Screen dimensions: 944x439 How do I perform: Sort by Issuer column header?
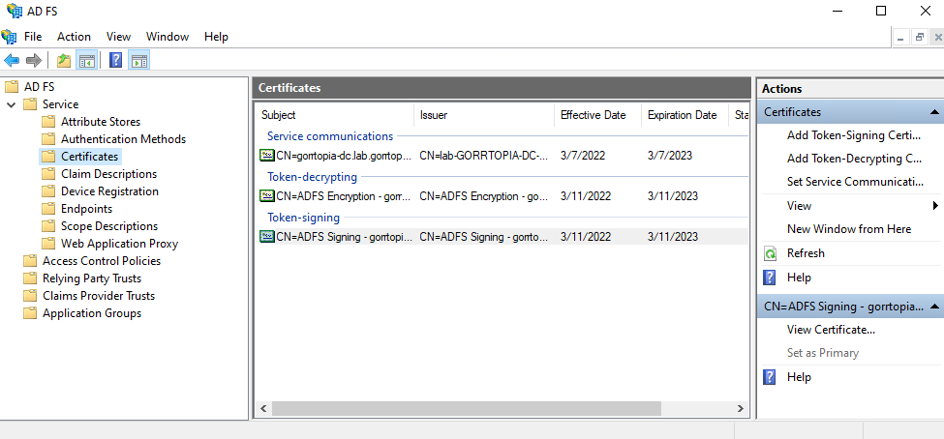[485, 115]
